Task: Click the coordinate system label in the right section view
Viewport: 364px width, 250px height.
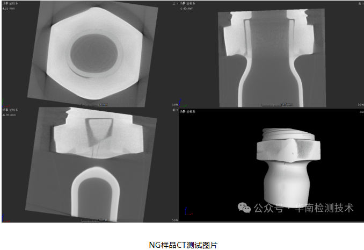Action: coord(187,3)
